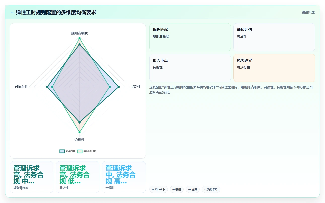Screen dimensions: 325x203
Task: Toggle the 实施难度 legend series
Action: [86, 151]
